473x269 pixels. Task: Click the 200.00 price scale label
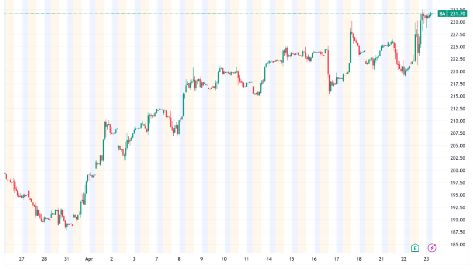[458, 170]
